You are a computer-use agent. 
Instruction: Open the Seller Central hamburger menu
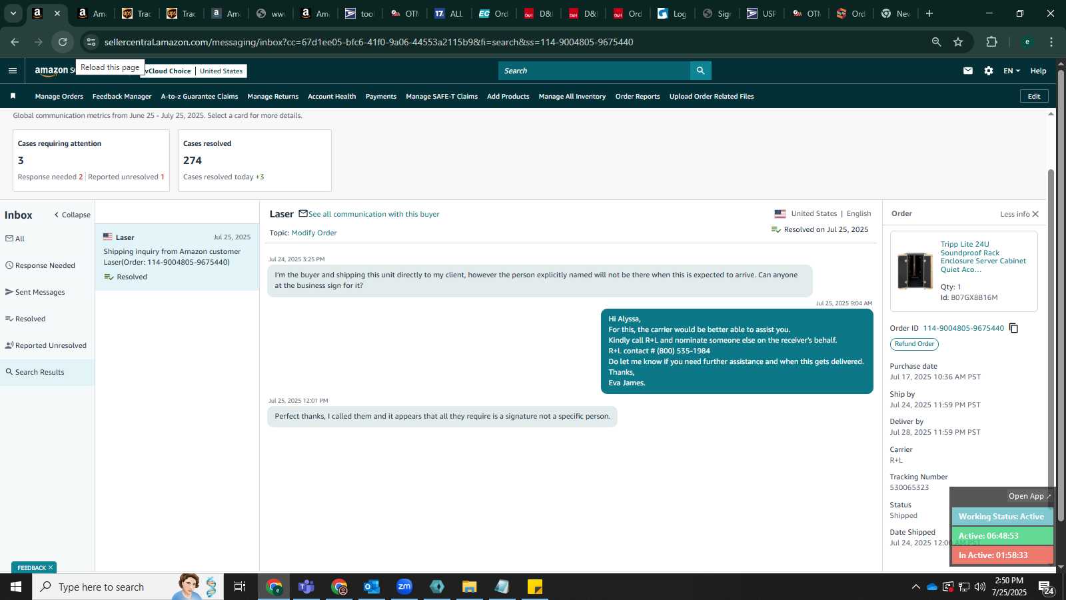[13, 71]
